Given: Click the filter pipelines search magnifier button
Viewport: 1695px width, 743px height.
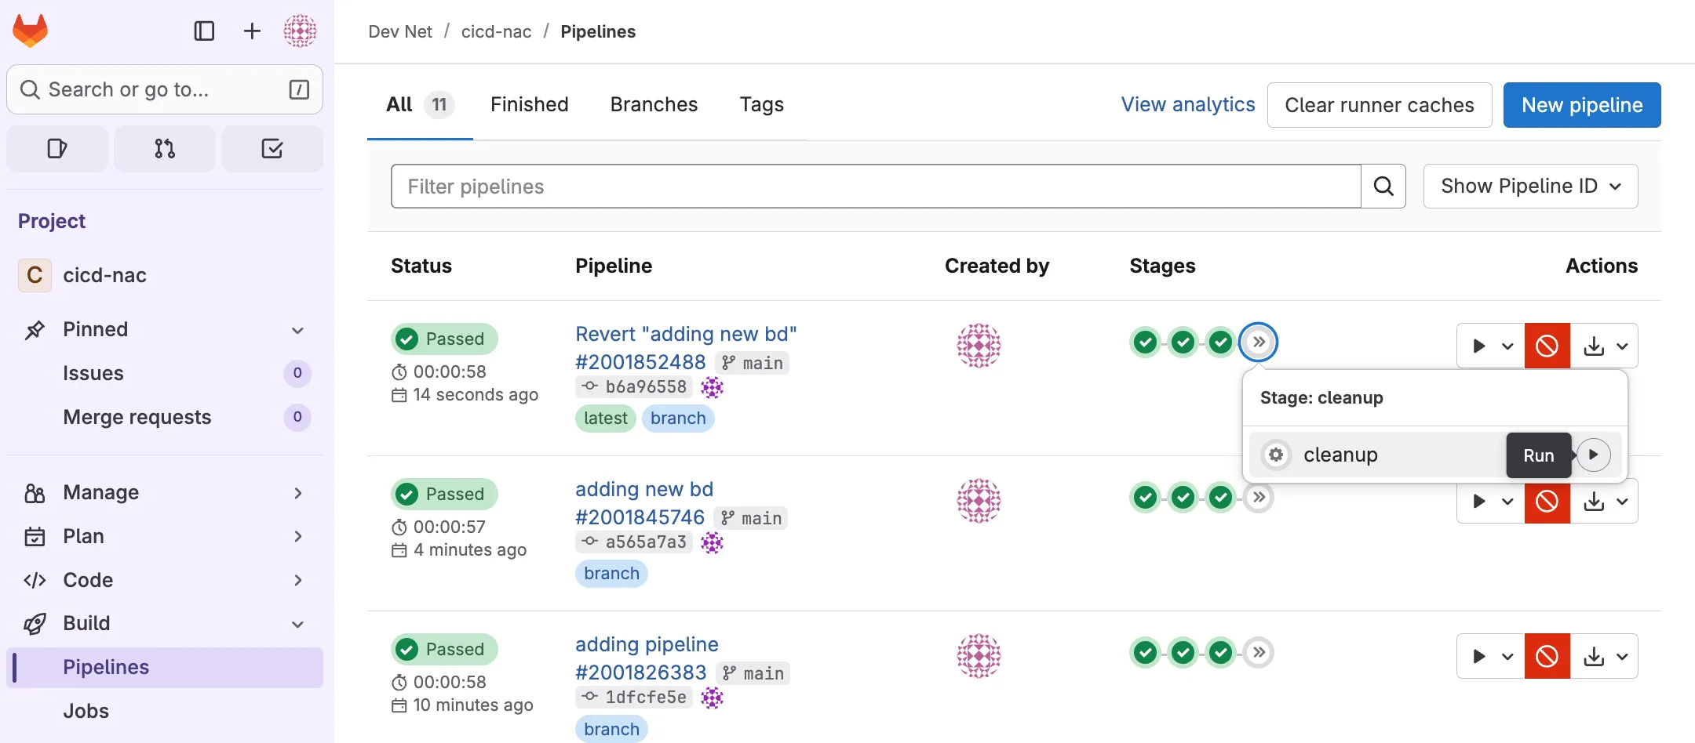Looking at the screenshot, I should click(x=1383, y=187).
